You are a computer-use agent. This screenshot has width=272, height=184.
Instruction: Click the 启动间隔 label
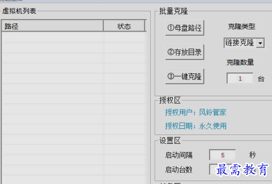pos(179,155)
